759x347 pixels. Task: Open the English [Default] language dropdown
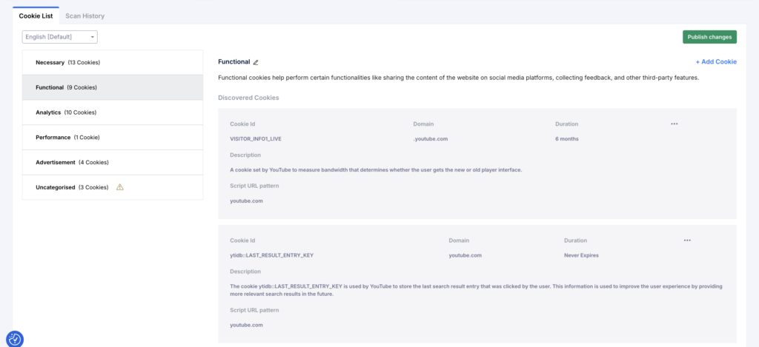pyautogui.click(x=60, y=37)
